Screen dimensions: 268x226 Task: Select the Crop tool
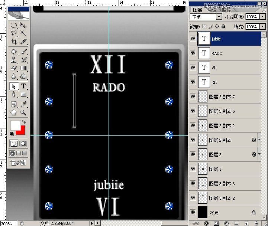point(14,42)
